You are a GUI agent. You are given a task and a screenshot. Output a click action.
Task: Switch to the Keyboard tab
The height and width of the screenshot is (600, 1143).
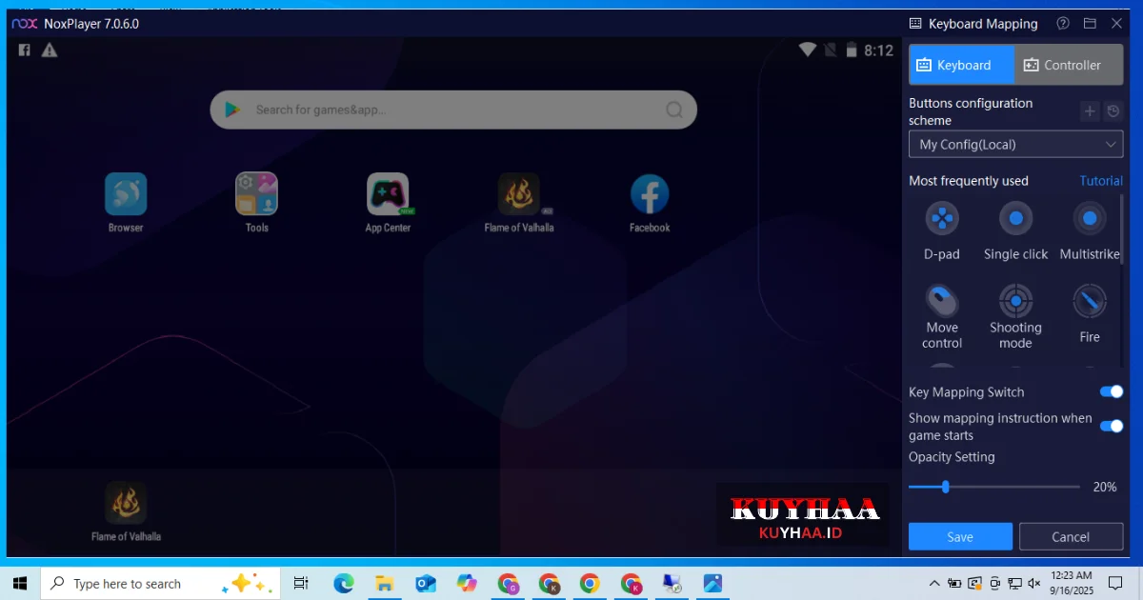tap(961, 65)
